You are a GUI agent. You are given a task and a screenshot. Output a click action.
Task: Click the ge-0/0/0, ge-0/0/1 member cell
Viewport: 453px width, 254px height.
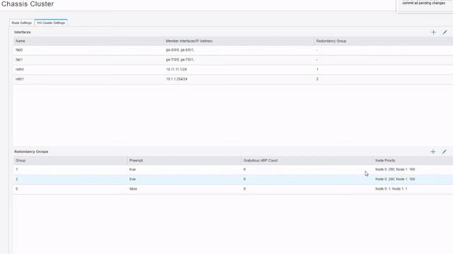coord(180,50)
